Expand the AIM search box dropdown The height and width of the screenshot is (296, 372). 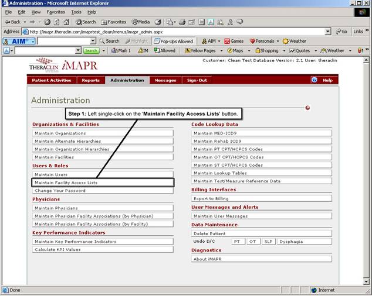(x=93, y=41)
